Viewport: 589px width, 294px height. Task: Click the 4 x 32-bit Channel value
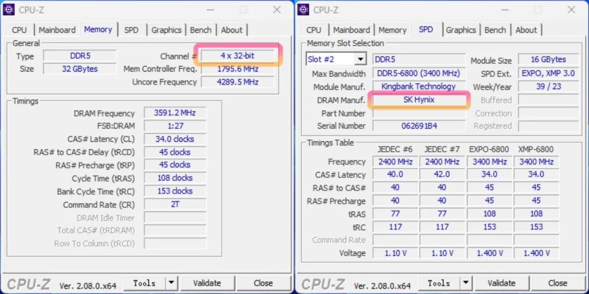237,56
